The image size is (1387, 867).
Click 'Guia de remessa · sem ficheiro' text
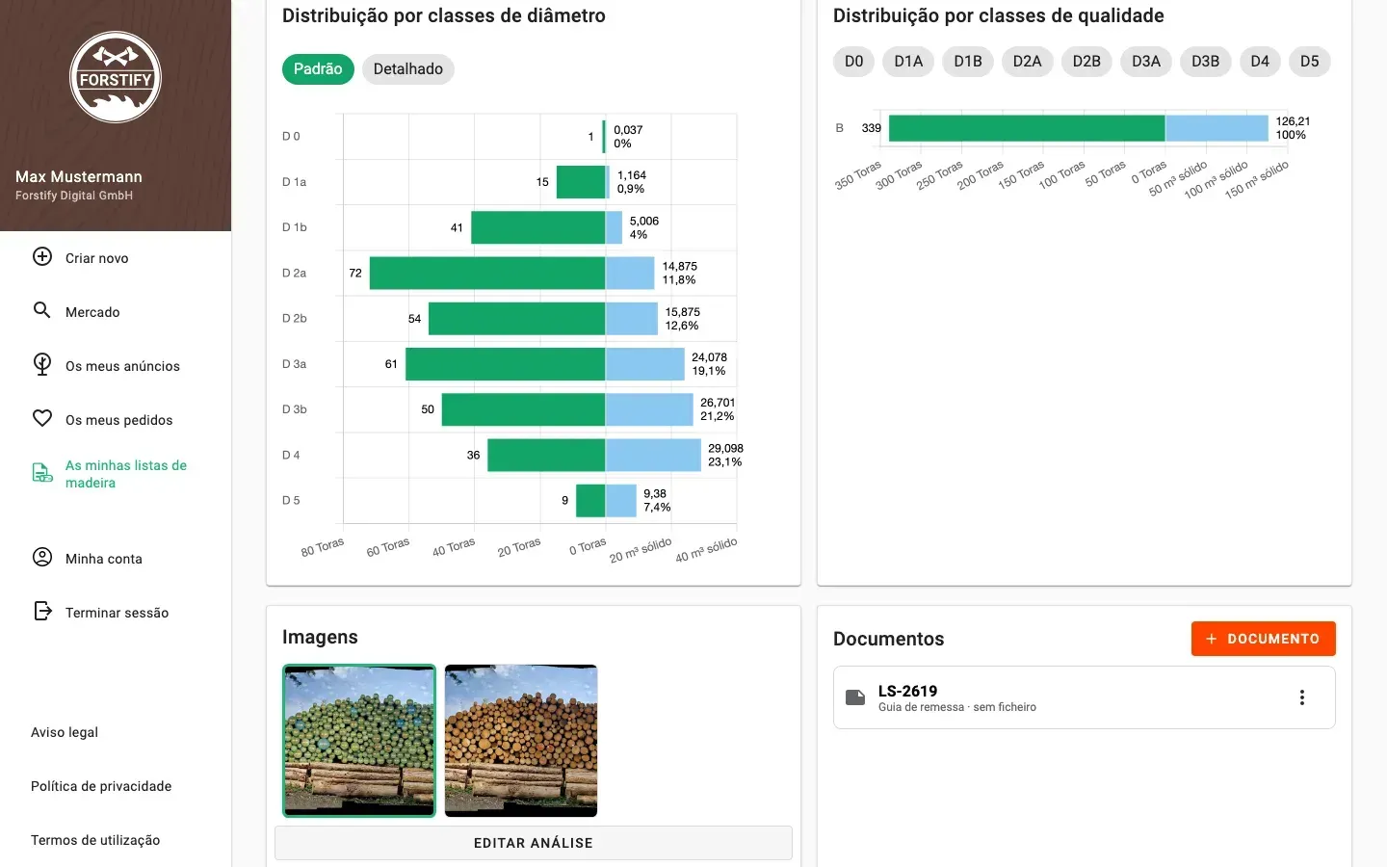[x=957, y=707]
